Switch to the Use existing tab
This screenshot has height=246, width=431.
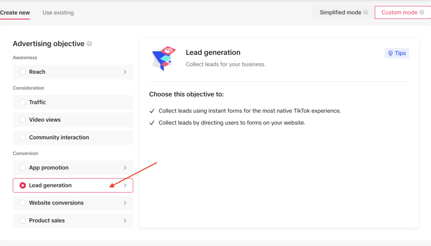point(58,12)
